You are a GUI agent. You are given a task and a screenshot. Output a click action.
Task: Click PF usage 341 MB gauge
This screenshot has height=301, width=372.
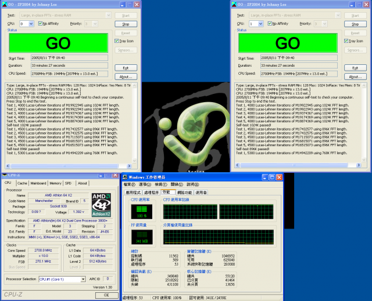(x=142, y=237)
